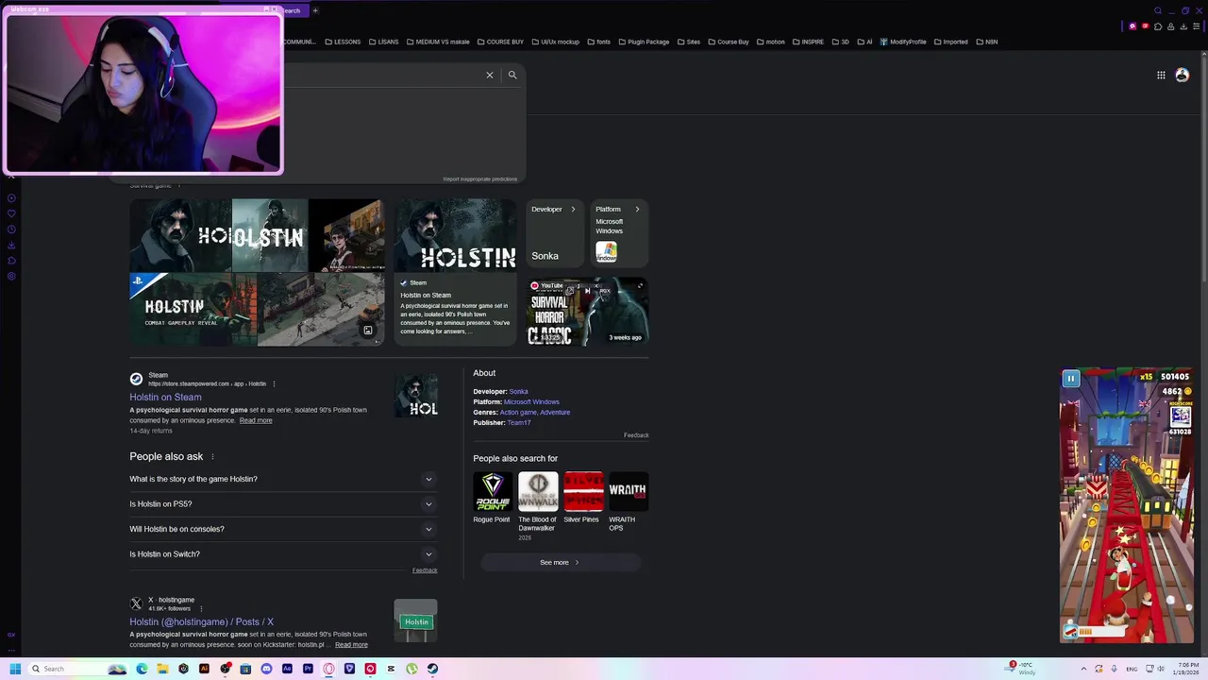This screenshot has height=680, width=1208.
Task: Expand 'Is Holstin on PS5?' question
Action: point(283,504)
